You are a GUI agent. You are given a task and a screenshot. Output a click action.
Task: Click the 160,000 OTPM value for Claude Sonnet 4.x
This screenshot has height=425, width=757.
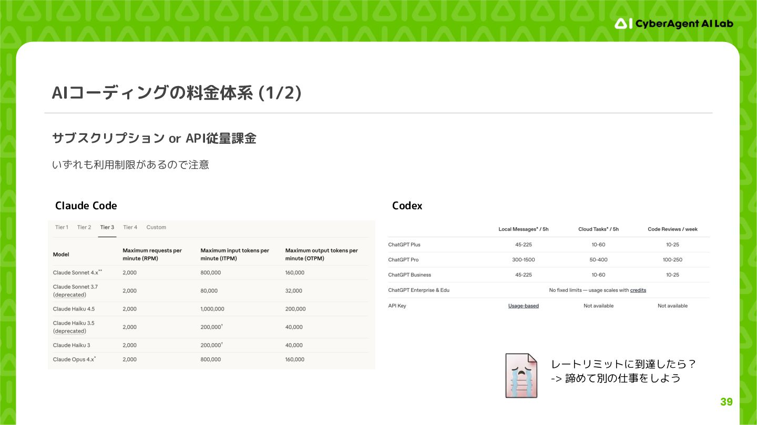[295, 272]
